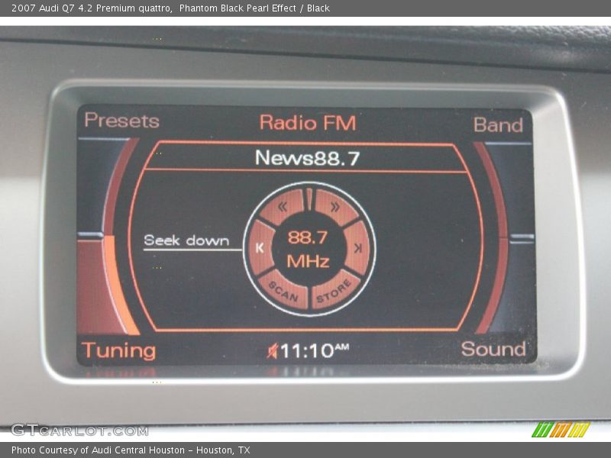Click the GTCARLOT.COM watermark
The height and width of the screenshot is (458, 611).
click(79, 430)
